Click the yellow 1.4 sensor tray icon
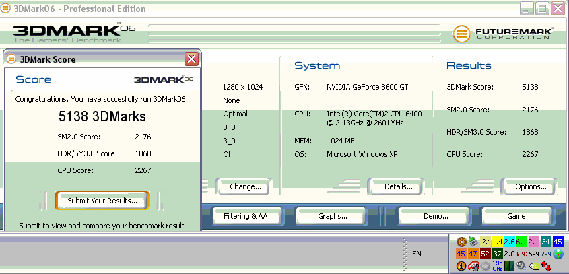This screenshot has height=274, width=569. pos(498,242)
